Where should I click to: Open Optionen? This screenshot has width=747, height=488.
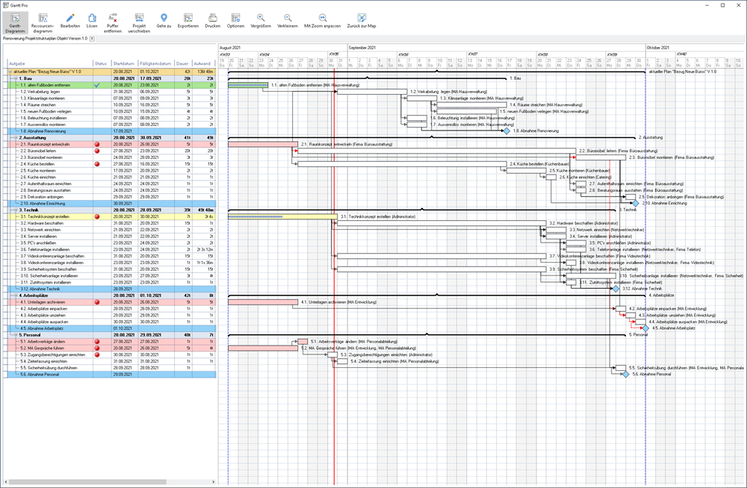click(x=235, y=21)
